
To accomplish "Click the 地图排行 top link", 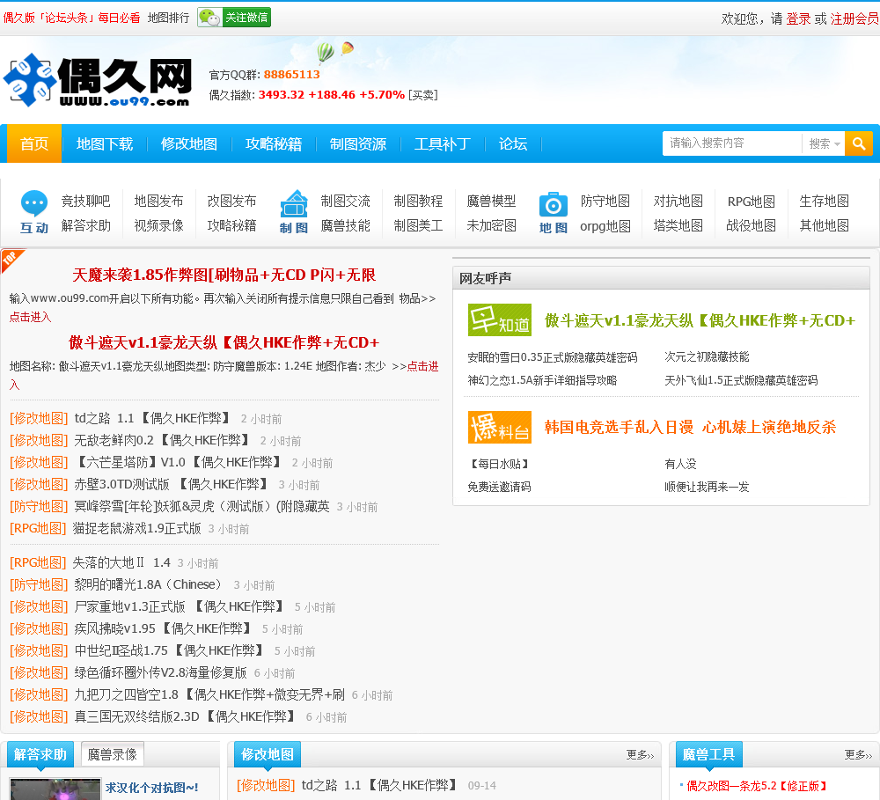I will point(168,18).
